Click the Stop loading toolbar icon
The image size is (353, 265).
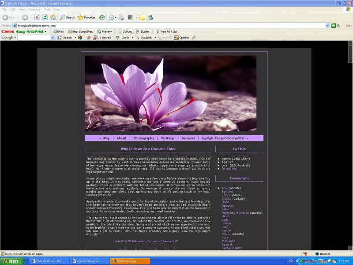37,17
